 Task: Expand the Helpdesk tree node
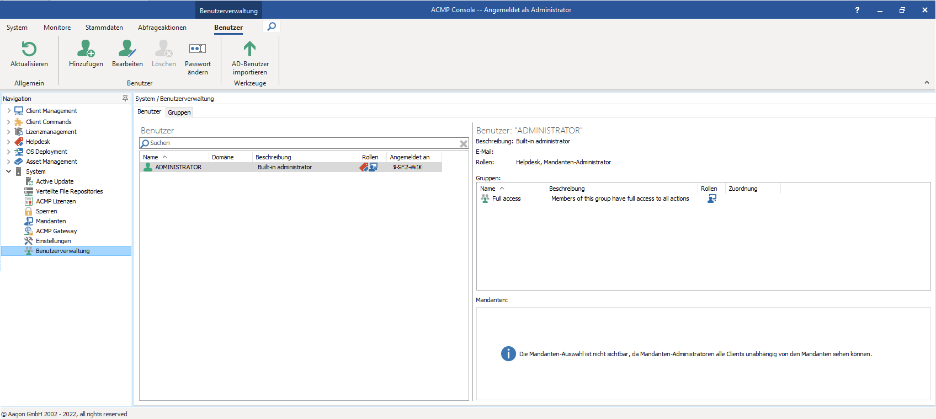pos(9,142)
